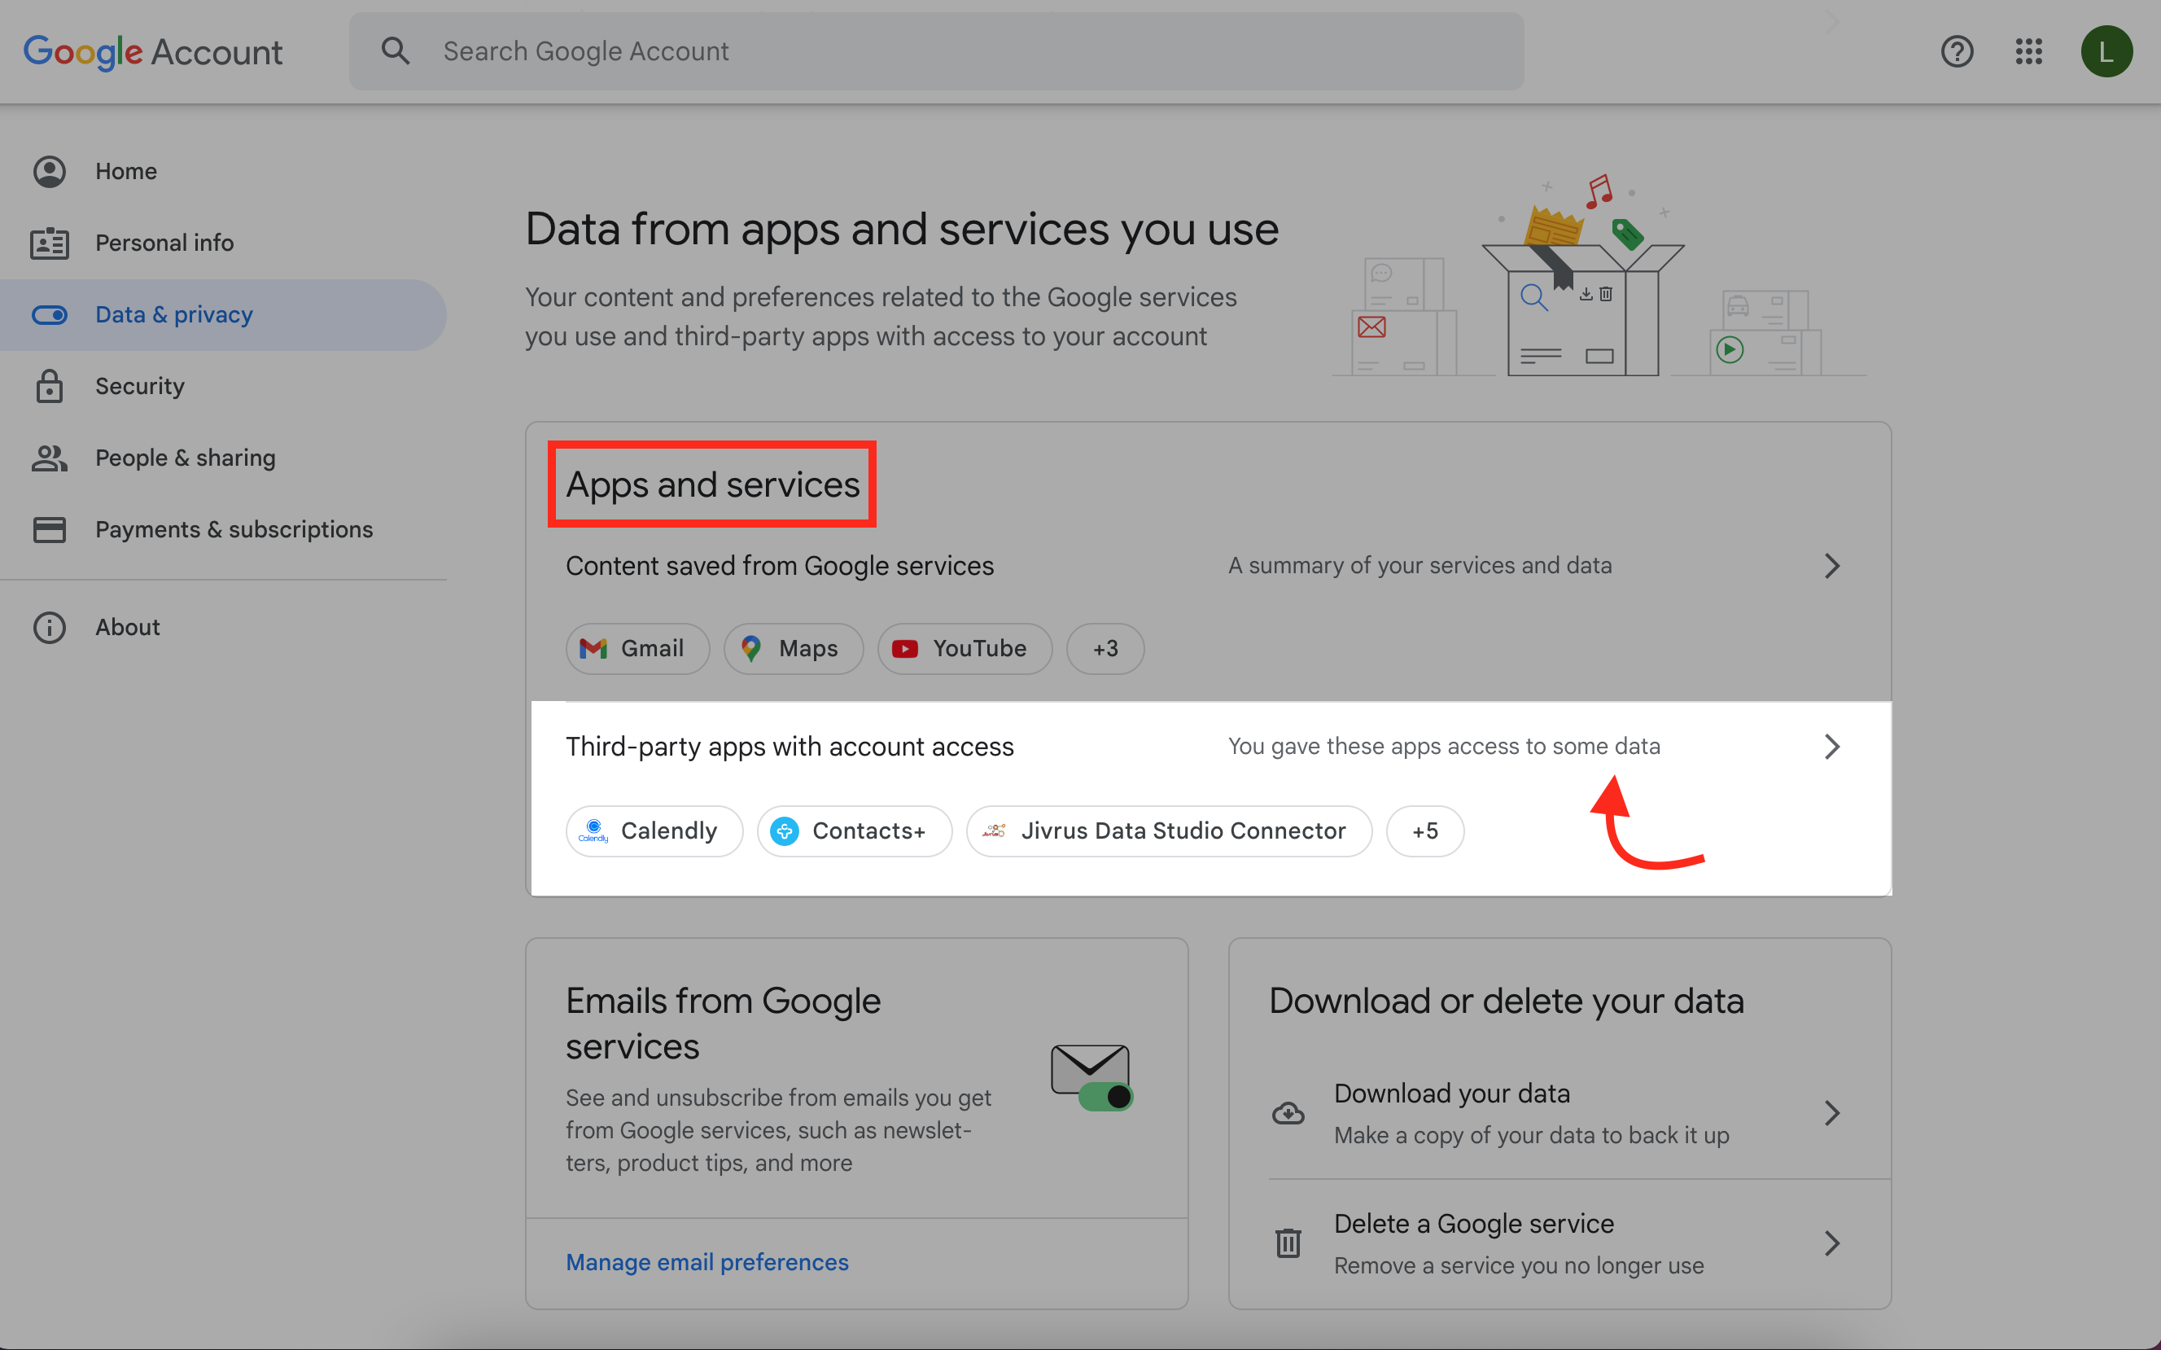Screen dimensions: 2161x1350
Task: Open Delete a Google service
Action: (x=1558, y=1243)
